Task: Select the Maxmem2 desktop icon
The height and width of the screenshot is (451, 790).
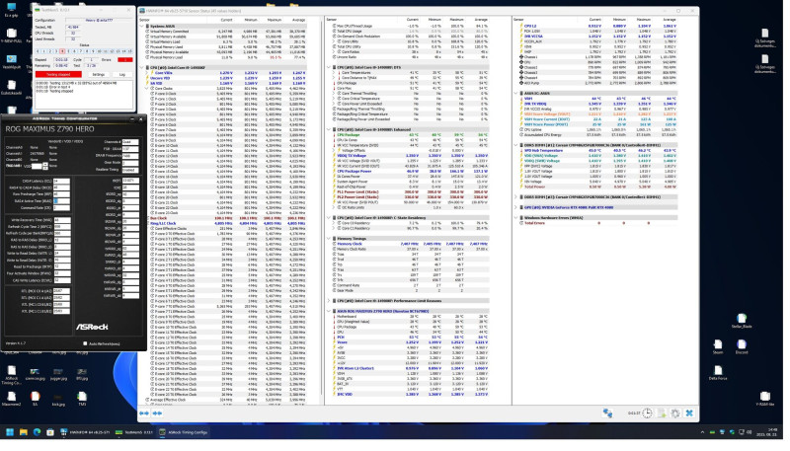Action: point(11,400)
